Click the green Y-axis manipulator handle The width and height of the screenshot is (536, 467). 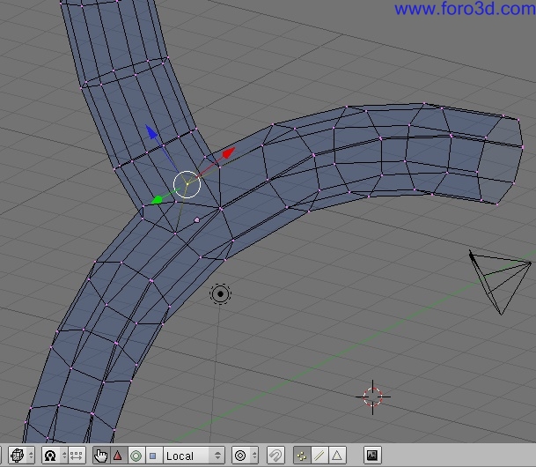click(157, 200)
